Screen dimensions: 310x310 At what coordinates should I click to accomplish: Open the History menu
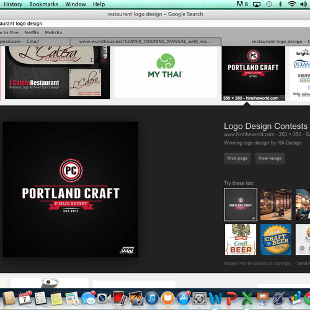(13, 4)
